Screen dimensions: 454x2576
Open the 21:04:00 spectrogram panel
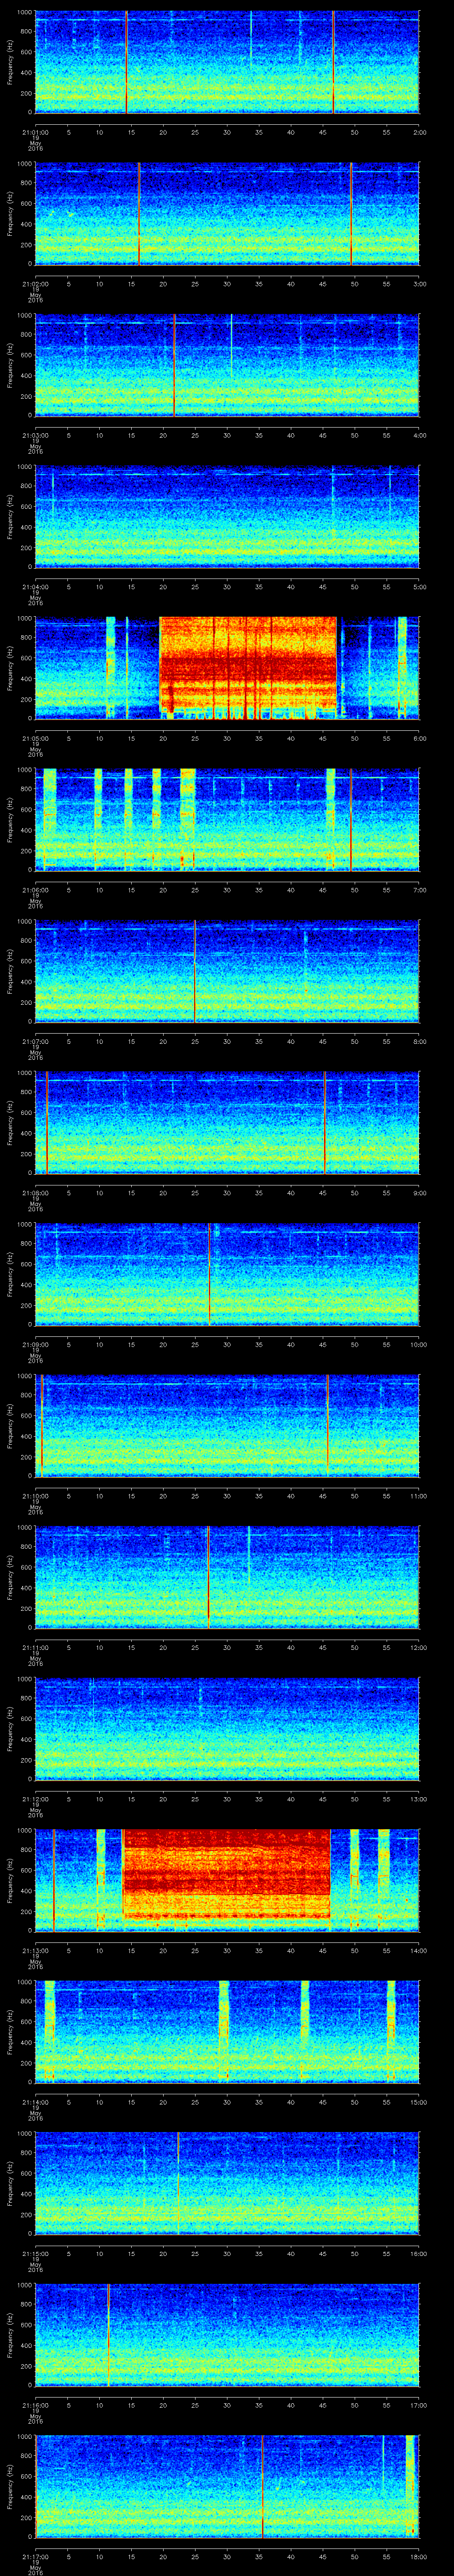227,517
